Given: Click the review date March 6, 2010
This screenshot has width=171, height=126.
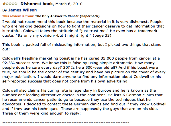Looking at the screenshot, I should [x=69, y=4].
